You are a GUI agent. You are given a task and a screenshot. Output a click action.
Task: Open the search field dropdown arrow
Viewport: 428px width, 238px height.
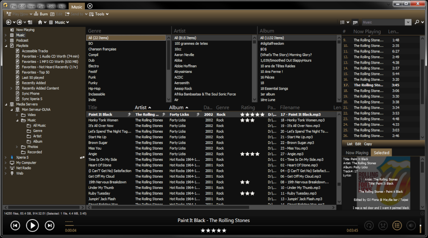coord(408,22)
